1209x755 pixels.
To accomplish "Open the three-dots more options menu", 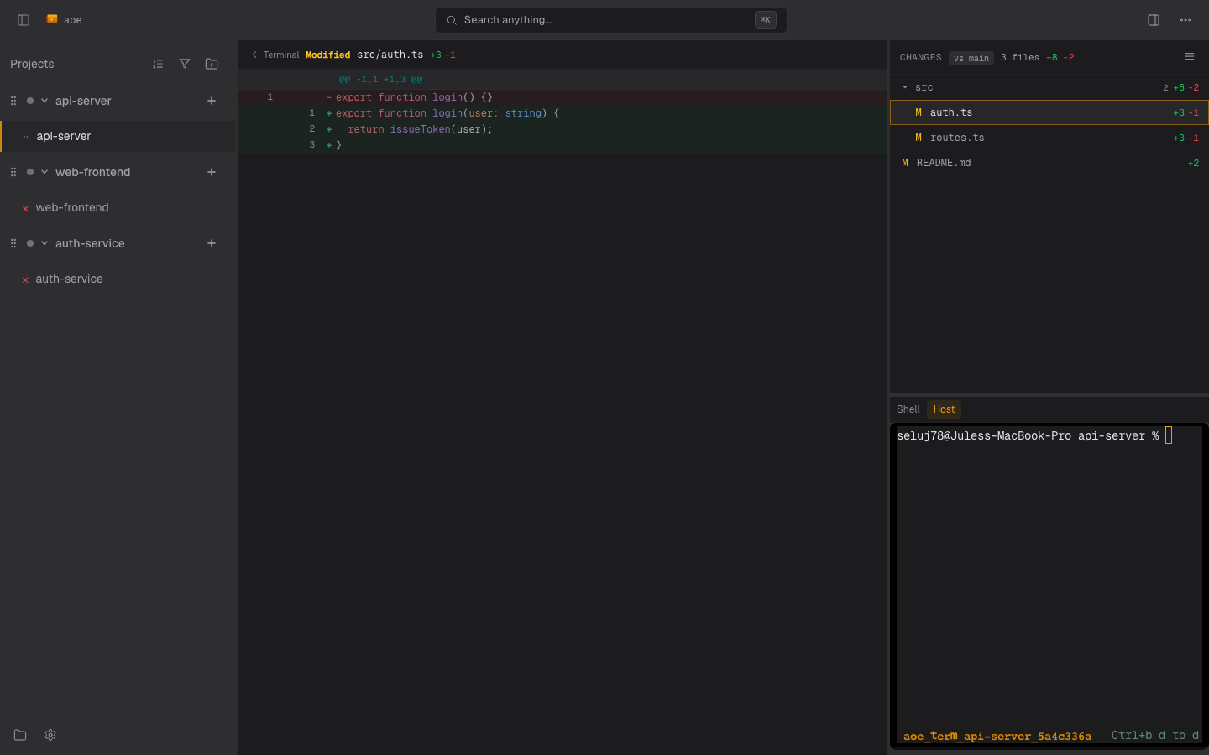I will (1185, 20).
